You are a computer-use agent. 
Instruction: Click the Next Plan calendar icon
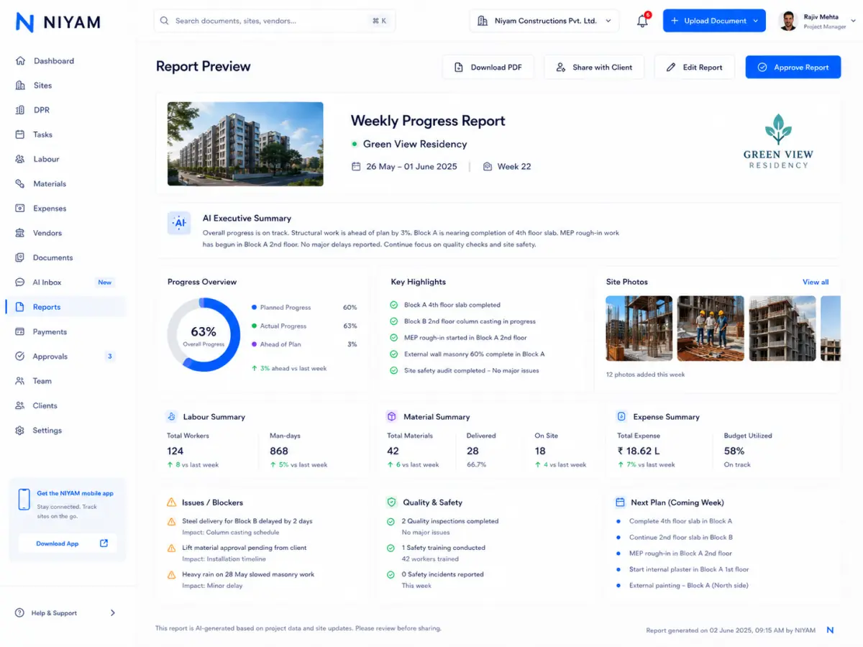point(620,503)
